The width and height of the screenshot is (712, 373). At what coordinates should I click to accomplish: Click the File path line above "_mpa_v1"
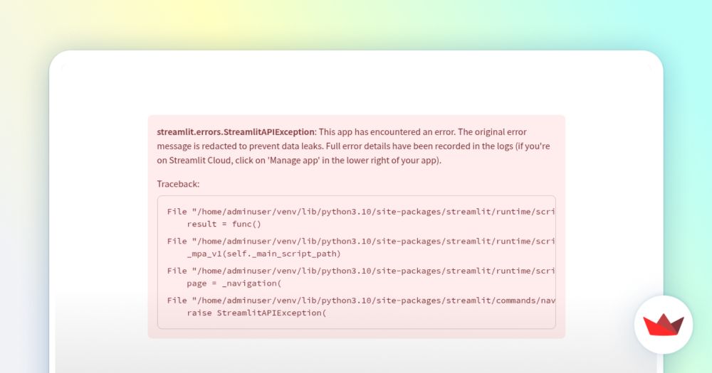click(361, 241)
